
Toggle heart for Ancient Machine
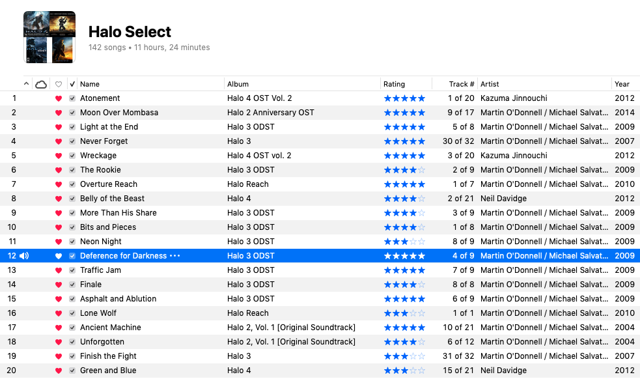(x=59, y=328)
